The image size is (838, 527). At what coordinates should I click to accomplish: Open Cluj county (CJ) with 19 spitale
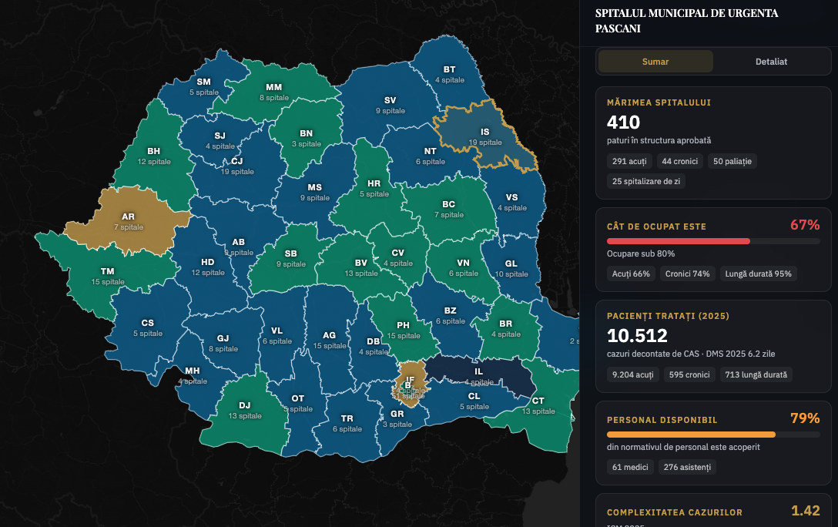(x=237, y=166)
